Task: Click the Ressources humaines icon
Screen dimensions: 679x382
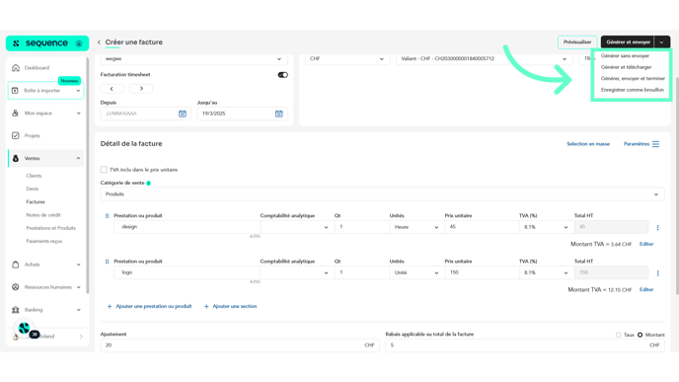Action: 16,287
